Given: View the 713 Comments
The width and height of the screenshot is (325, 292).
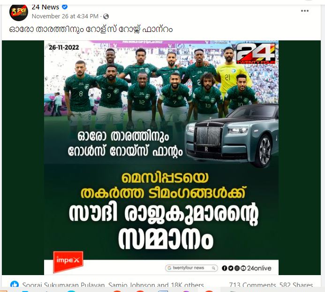Looking at the screenshot, I should (x=252, y=285).
